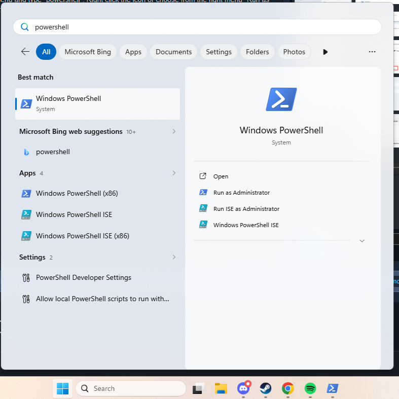The image size is (399, 399).
Task: Click the powershell search text field
Action: (x=197, y=27)
